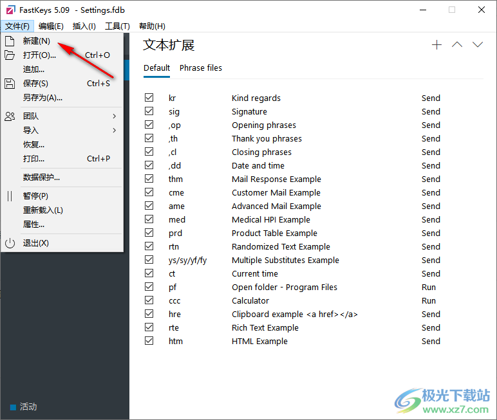Click the move up arrow icon
This screenshot has width=497, height=420.
point(457,44)
